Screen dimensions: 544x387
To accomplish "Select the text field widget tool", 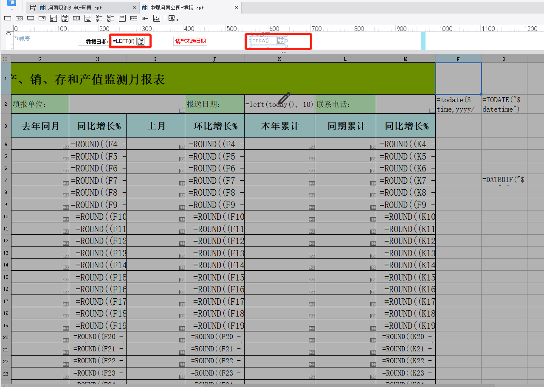I will pos(8,18).
